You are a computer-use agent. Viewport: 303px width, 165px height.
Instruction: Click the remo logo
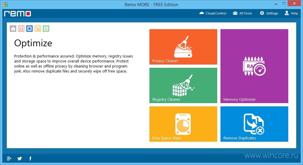tap(17, 14)
